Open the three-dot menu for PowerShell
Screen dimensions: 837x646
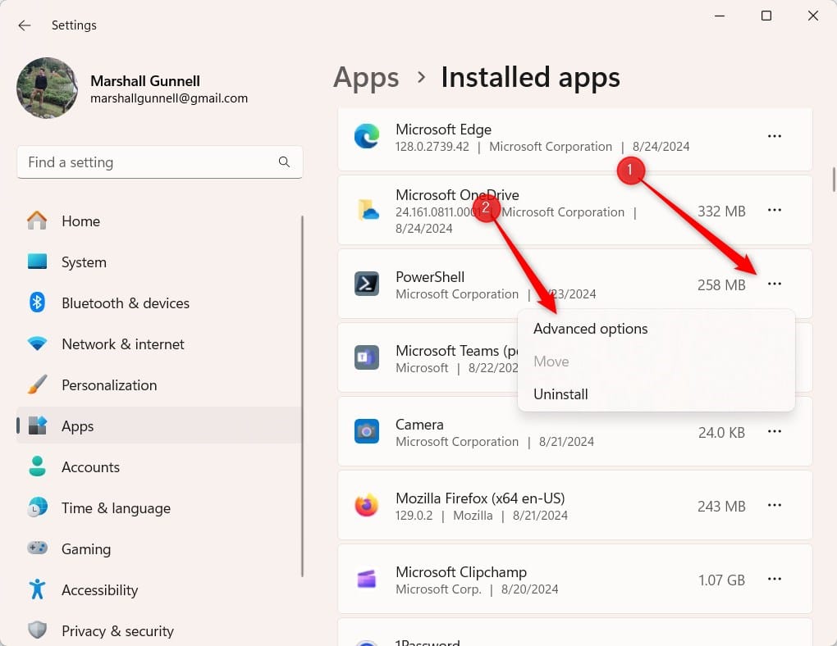774,284
